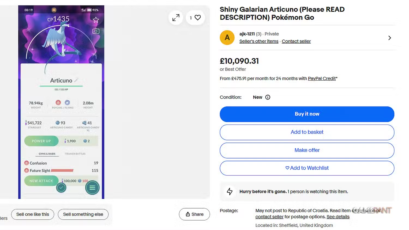Click the condition info icon beside New

(x=268, y=97)
